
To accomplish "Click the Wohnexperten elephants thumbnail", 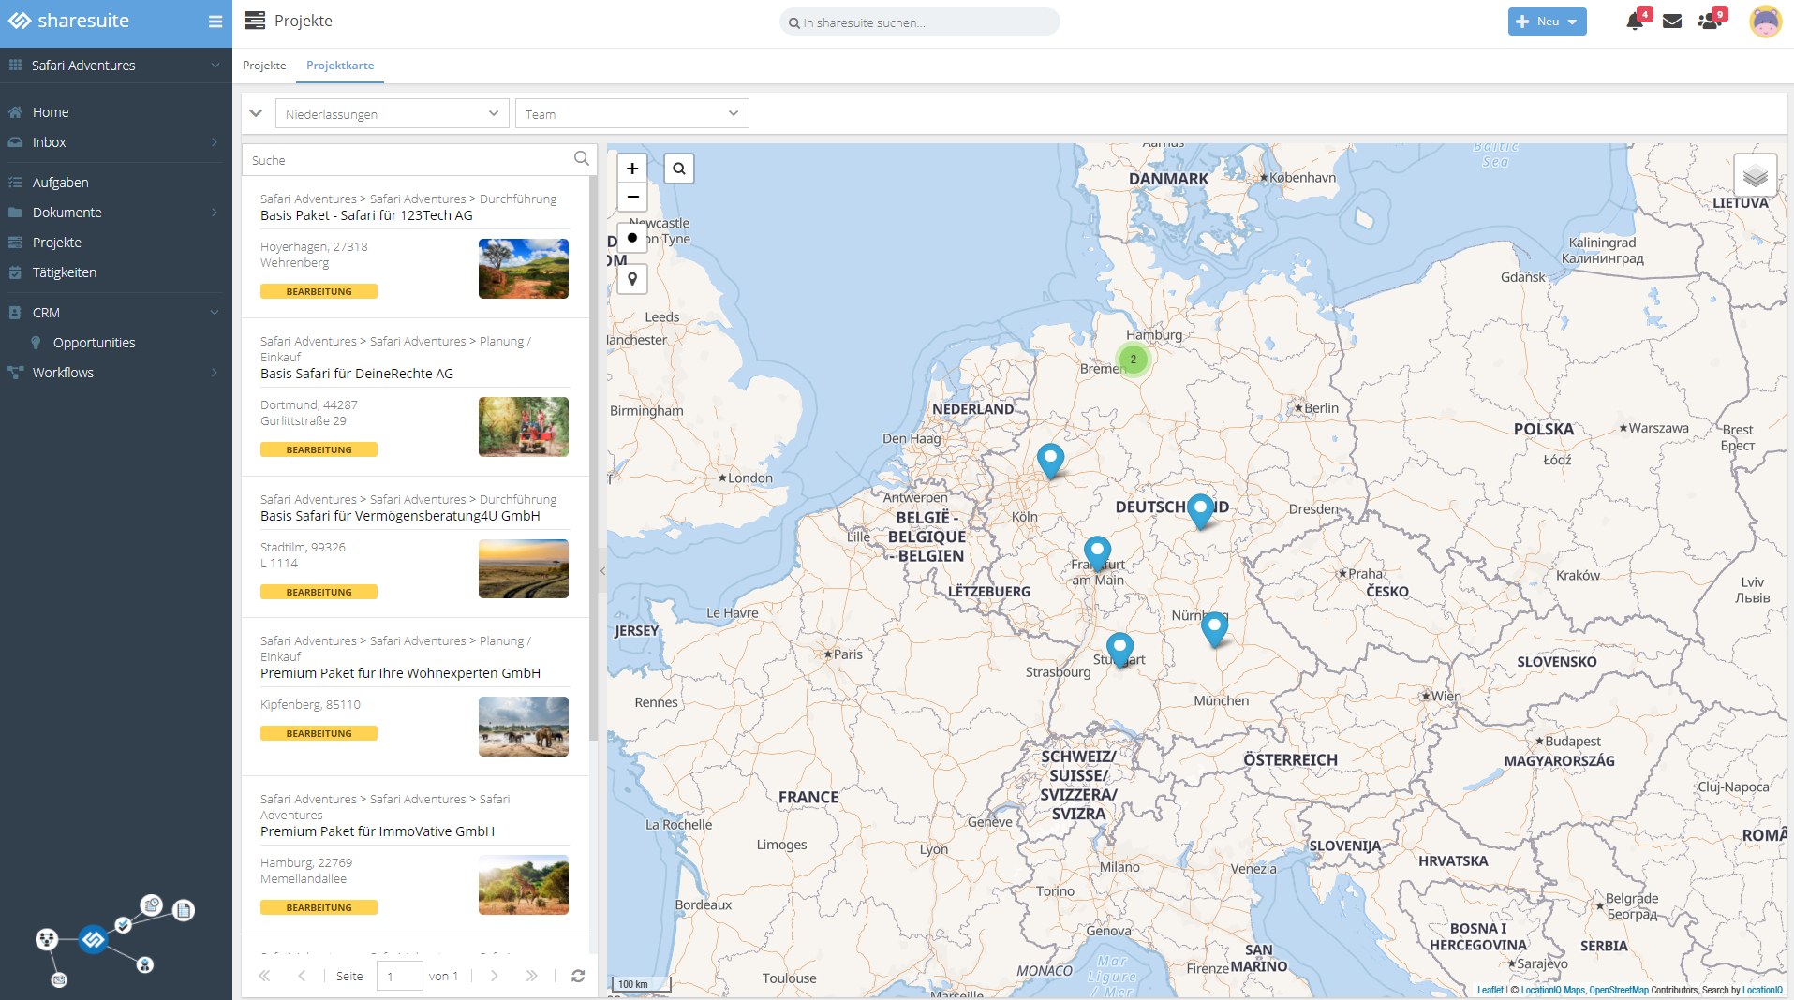I will click(524, 727).
